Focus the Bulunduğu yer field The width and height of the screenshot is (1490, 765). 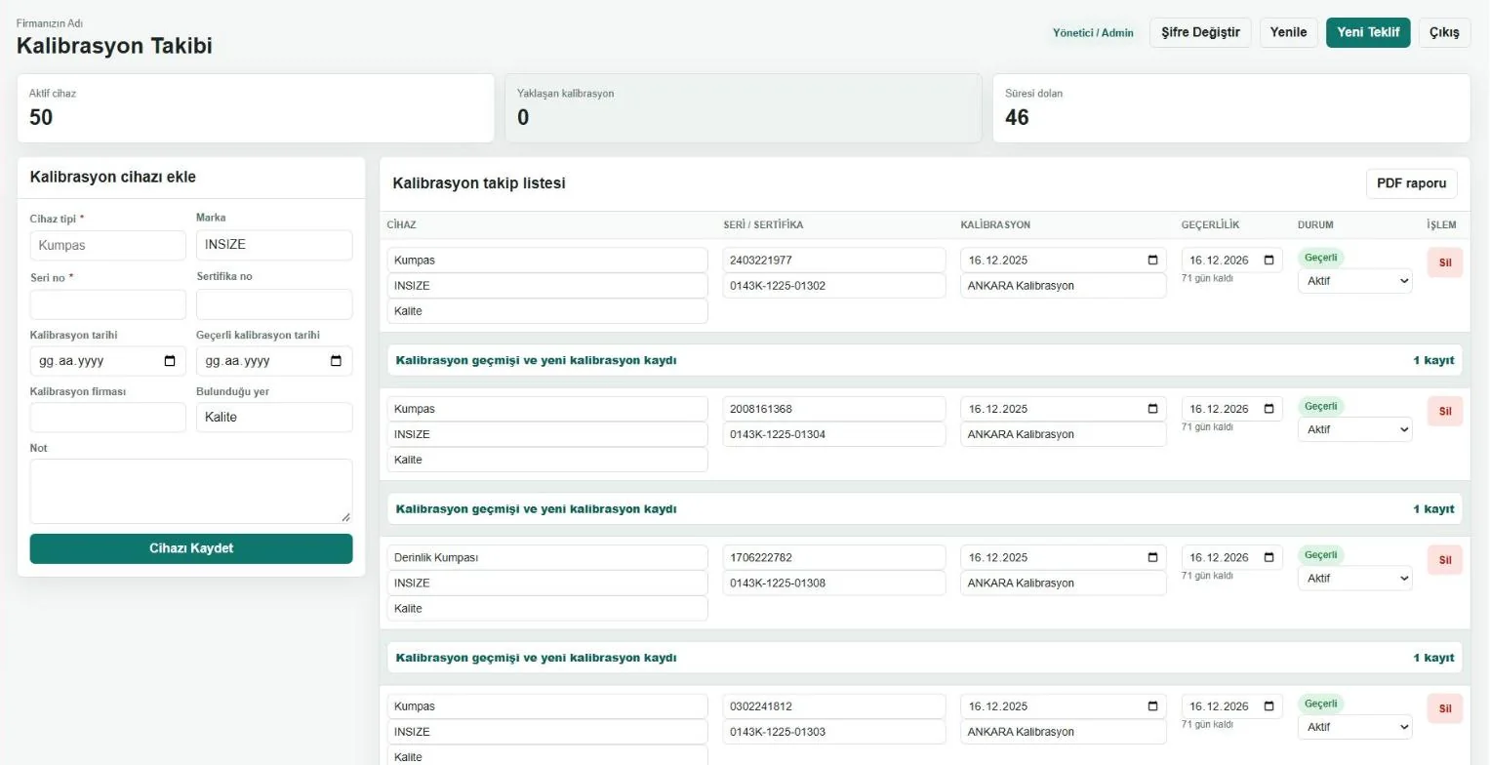pos(274,418)
